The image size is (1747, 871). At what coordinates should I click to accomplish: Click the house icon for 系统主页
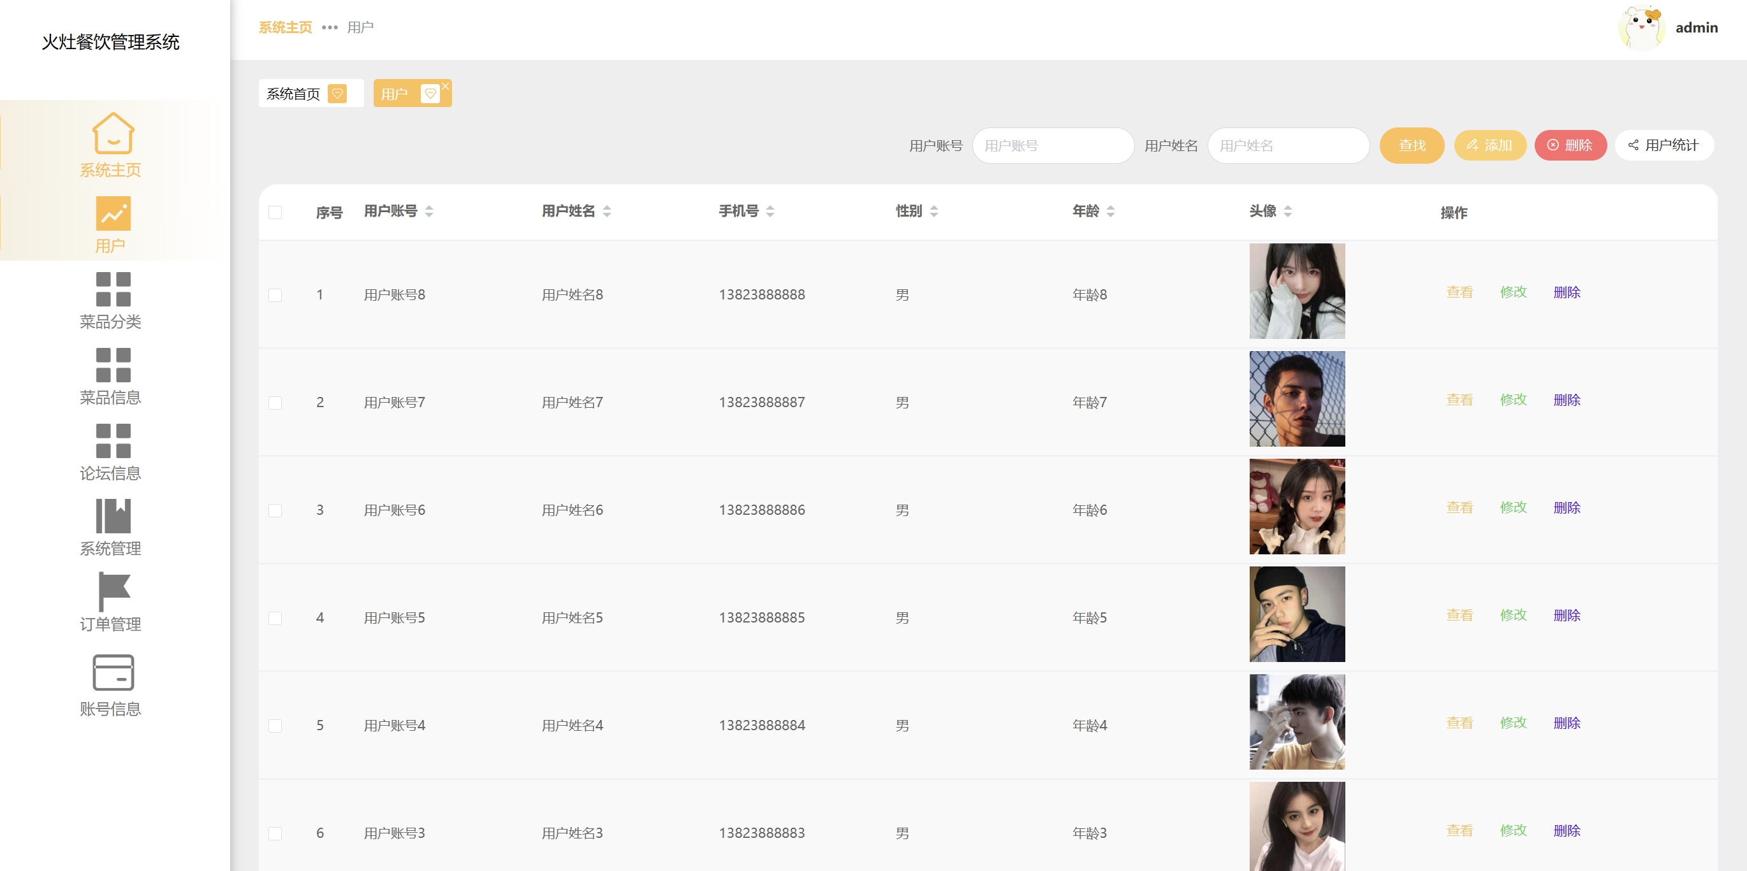click(x=113, y=133)
